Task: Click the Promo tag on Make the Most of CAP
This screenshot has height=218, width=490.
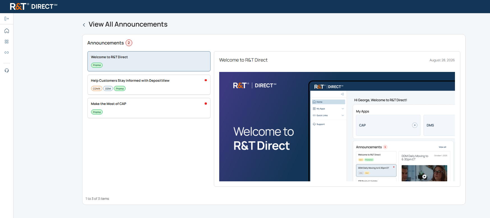Action: pyautogui.click(x=97, y=112)
